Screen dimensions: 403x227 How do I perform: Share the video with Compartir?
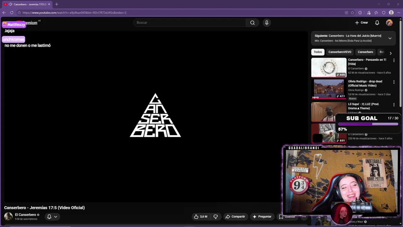click(x=235, y=217)
